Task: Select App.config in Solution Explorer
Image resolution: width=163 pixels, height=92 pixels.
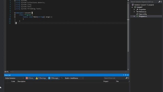Action: [x=143, y=14]
